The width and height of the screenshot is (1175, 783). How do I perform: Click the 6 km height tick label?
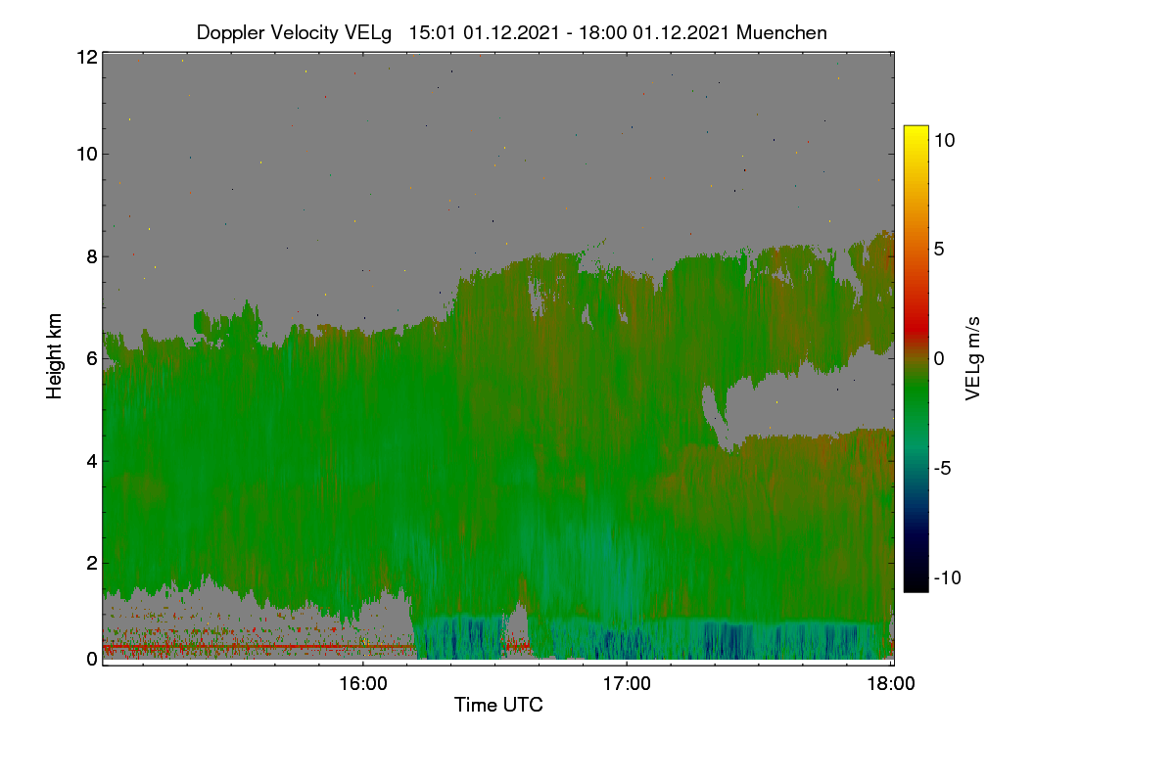click(x=92, y=358)
